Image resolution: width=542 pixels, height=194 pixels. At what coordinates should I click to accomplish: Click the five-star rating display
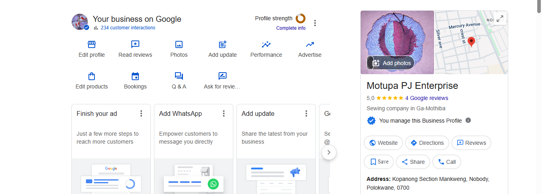[390, 98]
